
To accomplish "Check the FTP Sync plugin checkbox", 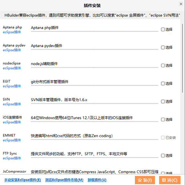I will tap(162, 155).
